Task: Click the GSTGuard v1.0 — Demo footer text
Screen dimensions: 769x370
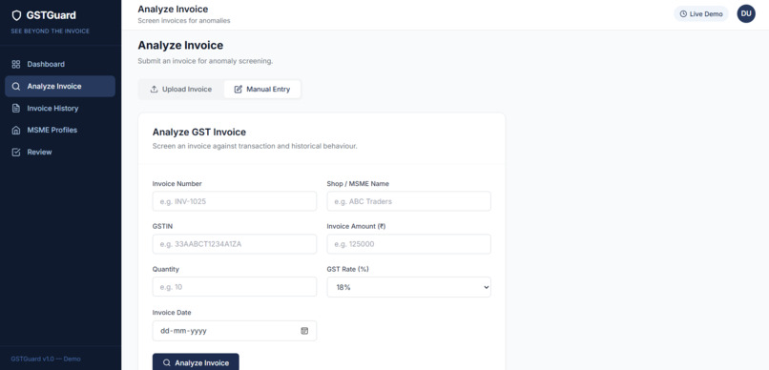Action: [46, 360]
